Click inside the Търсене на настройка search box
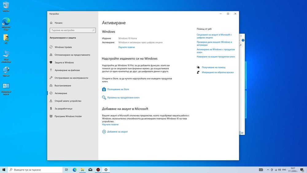This screenshot has width=307, height=173. click(x=73, y=30)
